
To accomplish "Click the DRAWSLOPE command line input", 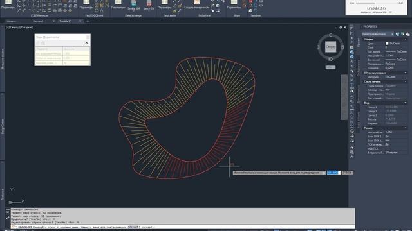I will click(183, 227).
